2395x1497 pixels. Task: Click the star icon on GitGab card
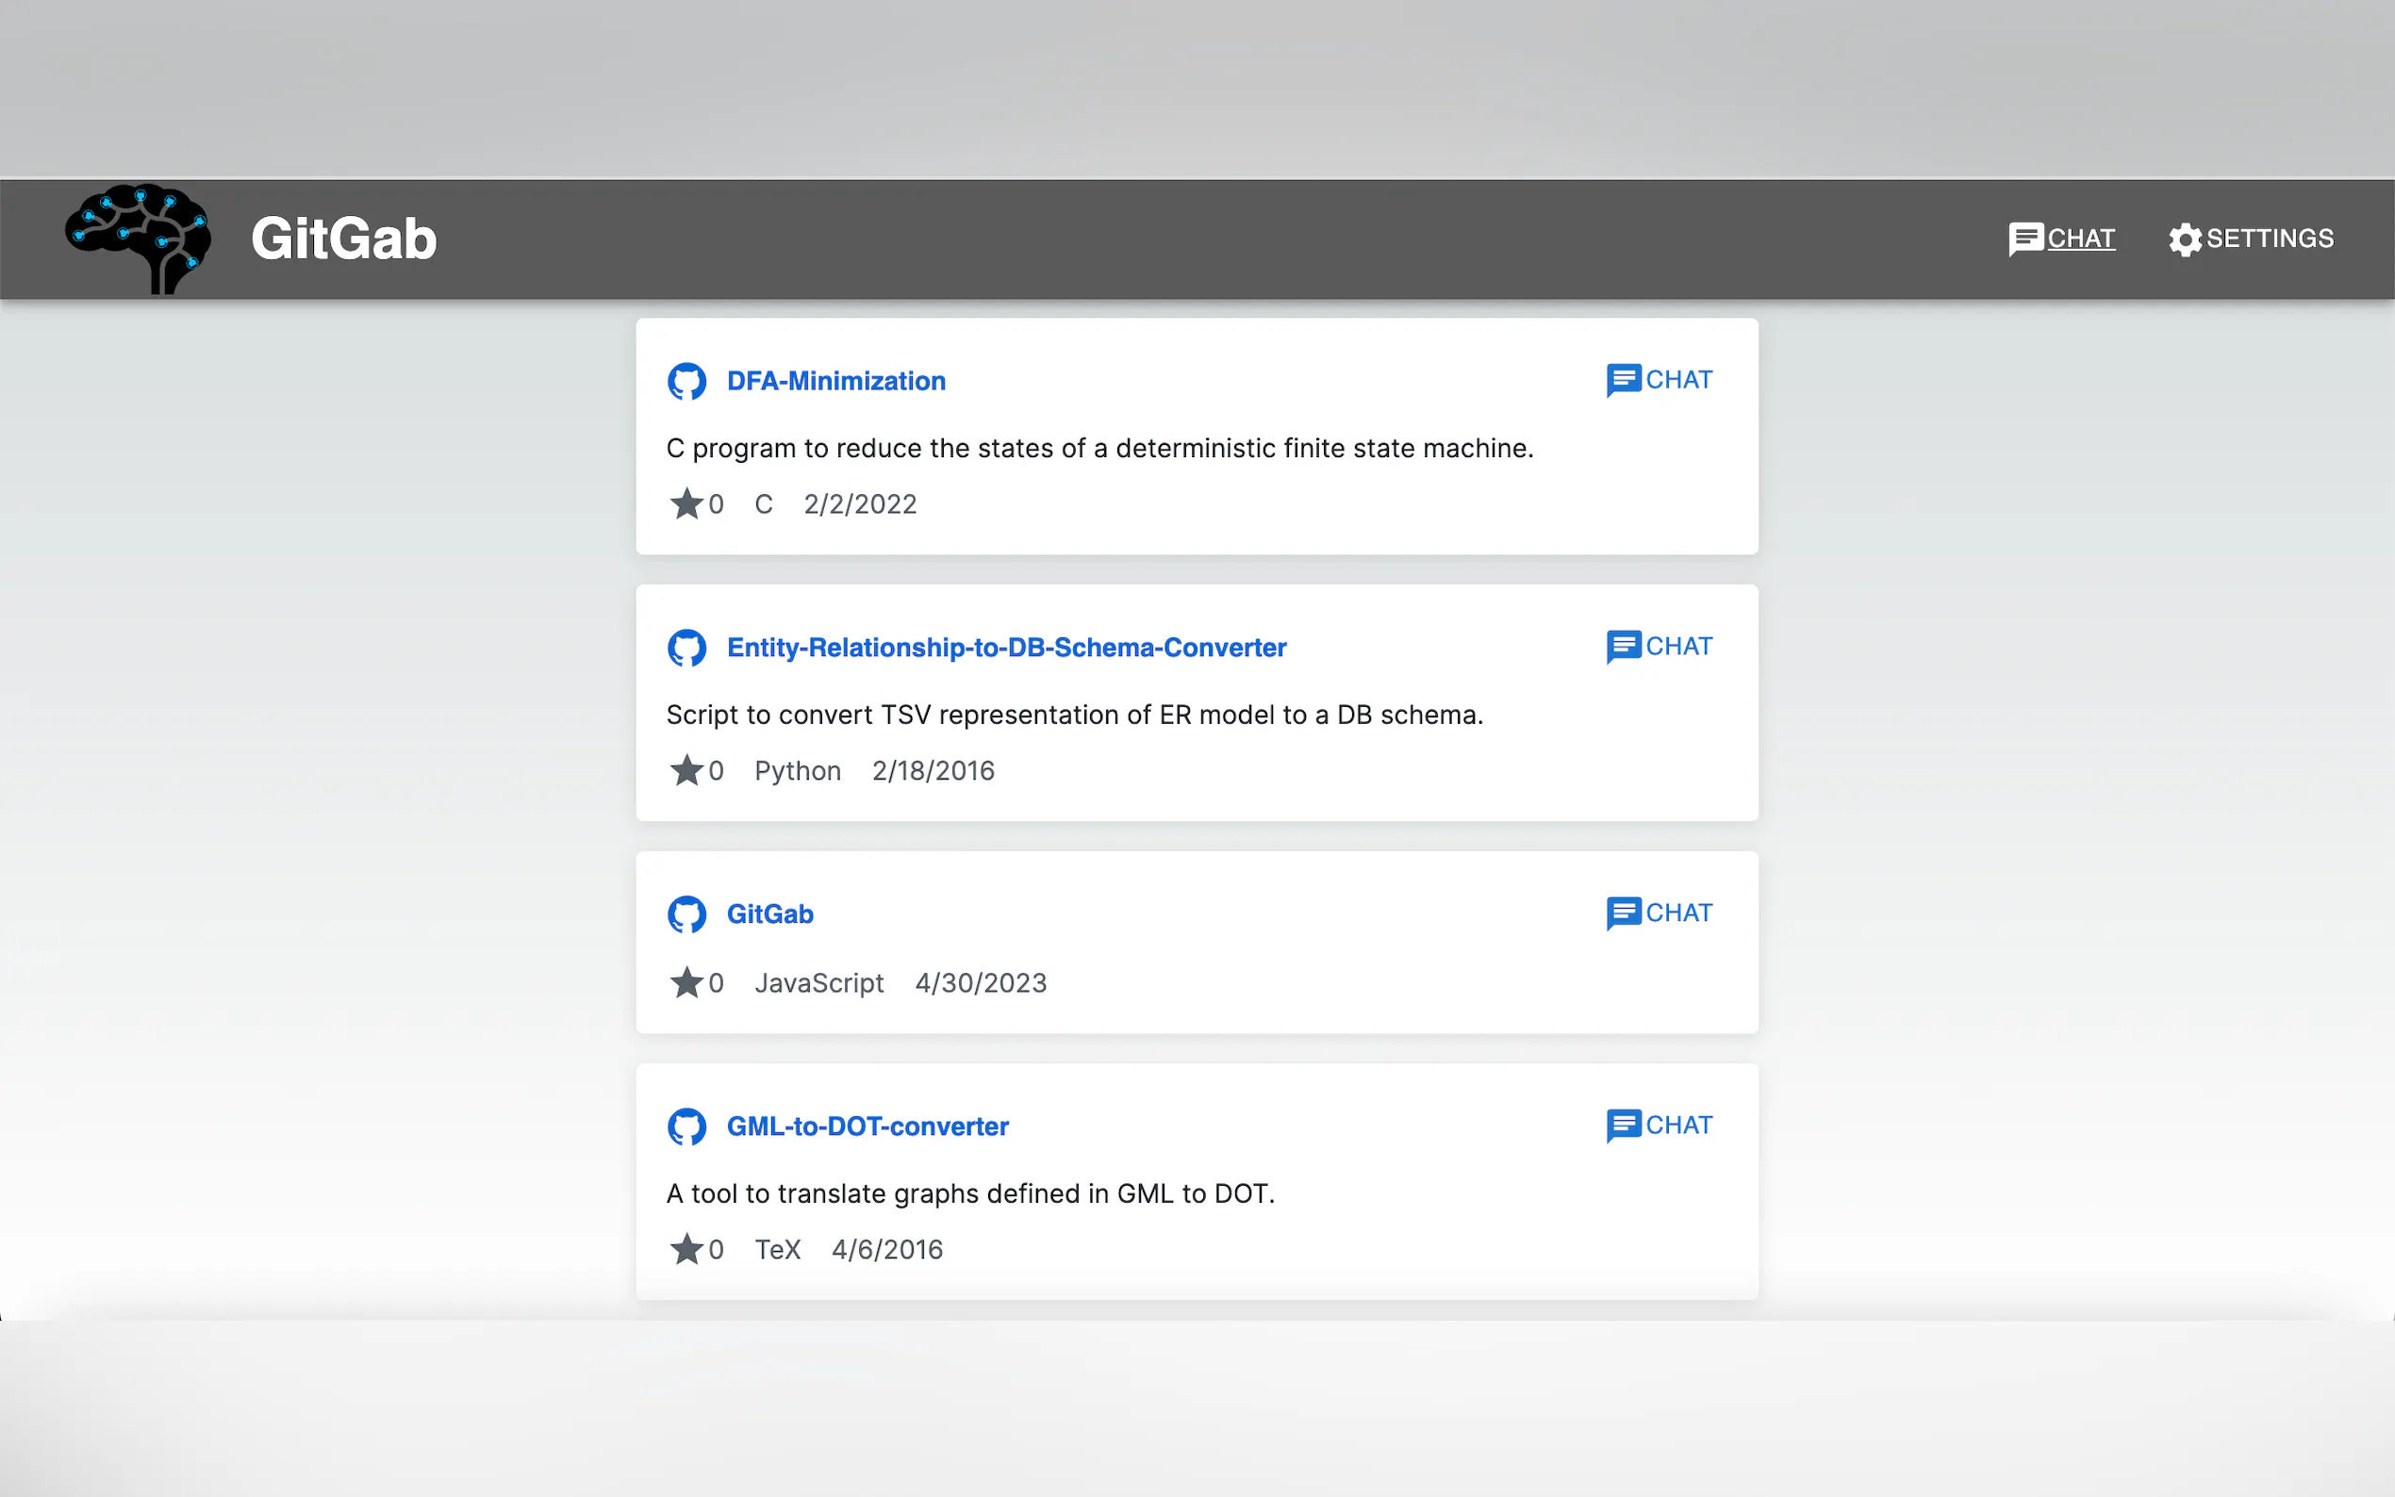point(686,983)
